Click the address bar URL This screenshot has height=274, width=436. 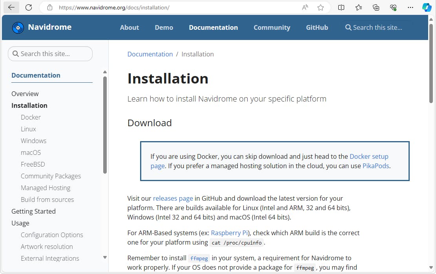pyautogui.click(x=114, y=7)
